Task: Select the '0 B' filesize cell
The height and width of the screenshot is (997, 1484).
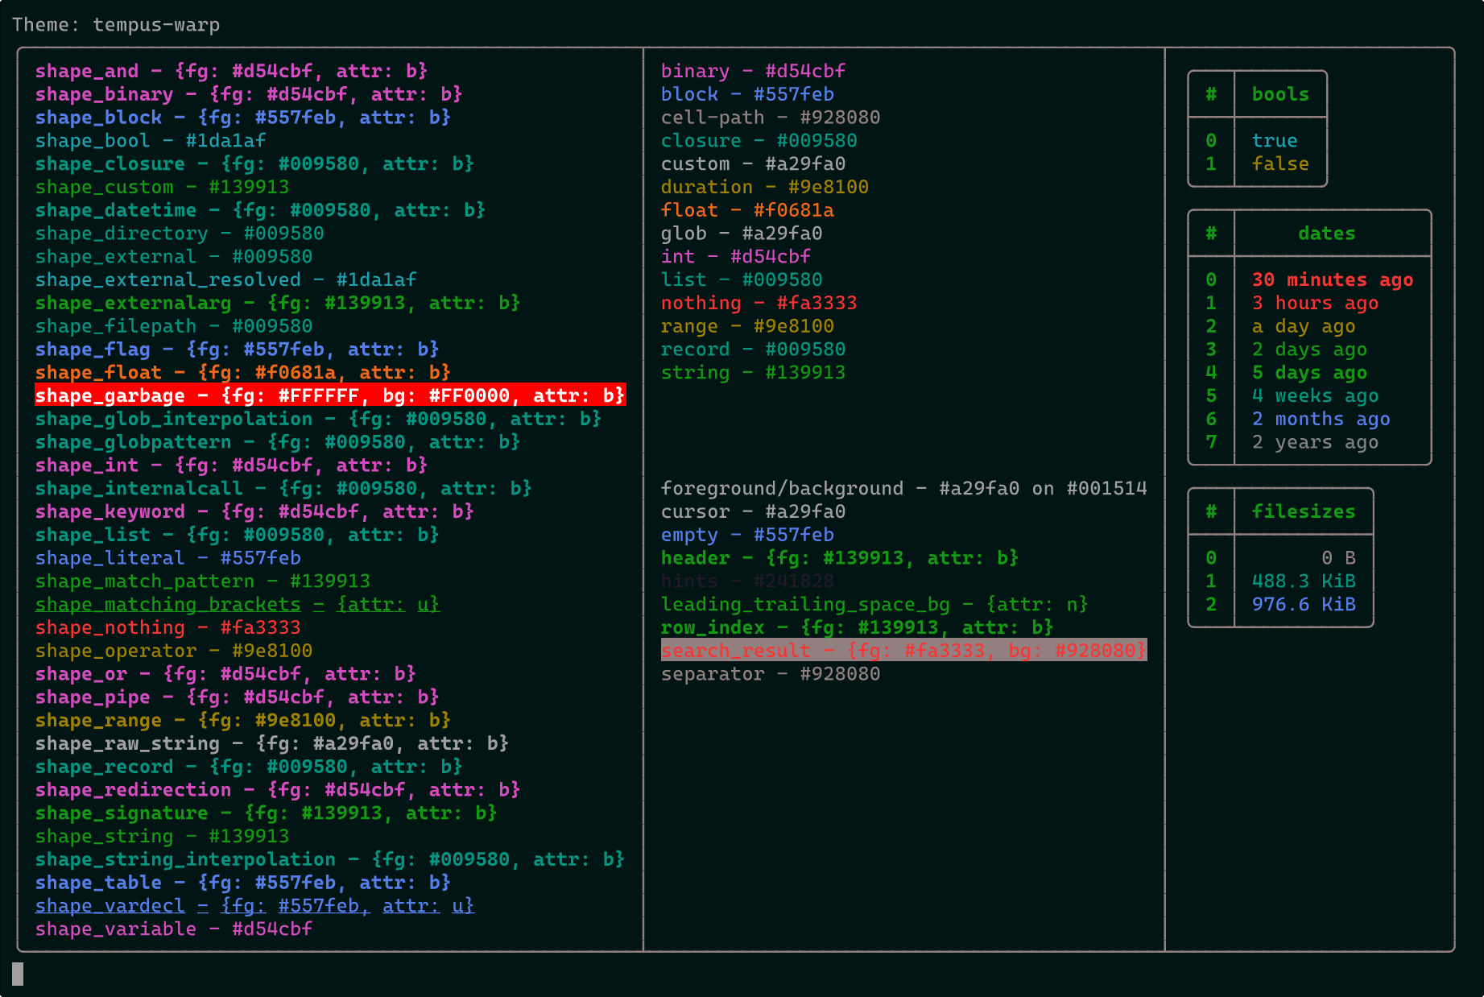Action: (x=1338, y=558)
